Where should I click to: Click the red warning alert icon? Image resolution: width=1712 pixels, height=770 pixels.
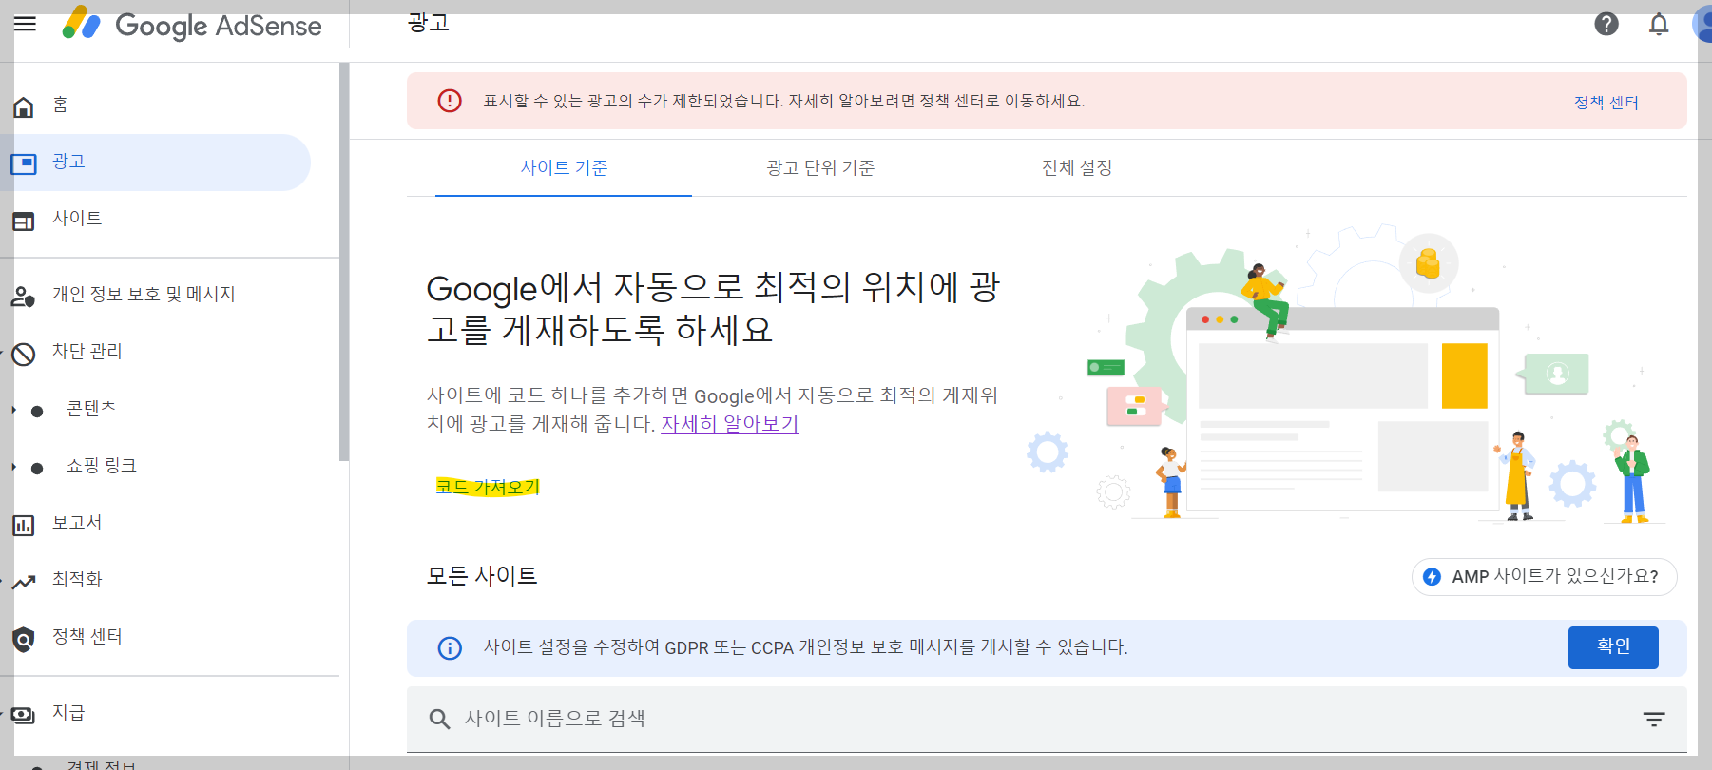(450, 101)
